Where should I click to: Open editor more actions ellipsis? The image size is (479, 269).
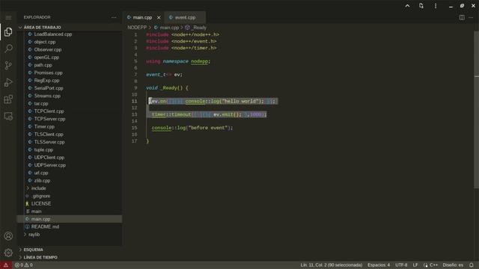click(x=471, y=18)
